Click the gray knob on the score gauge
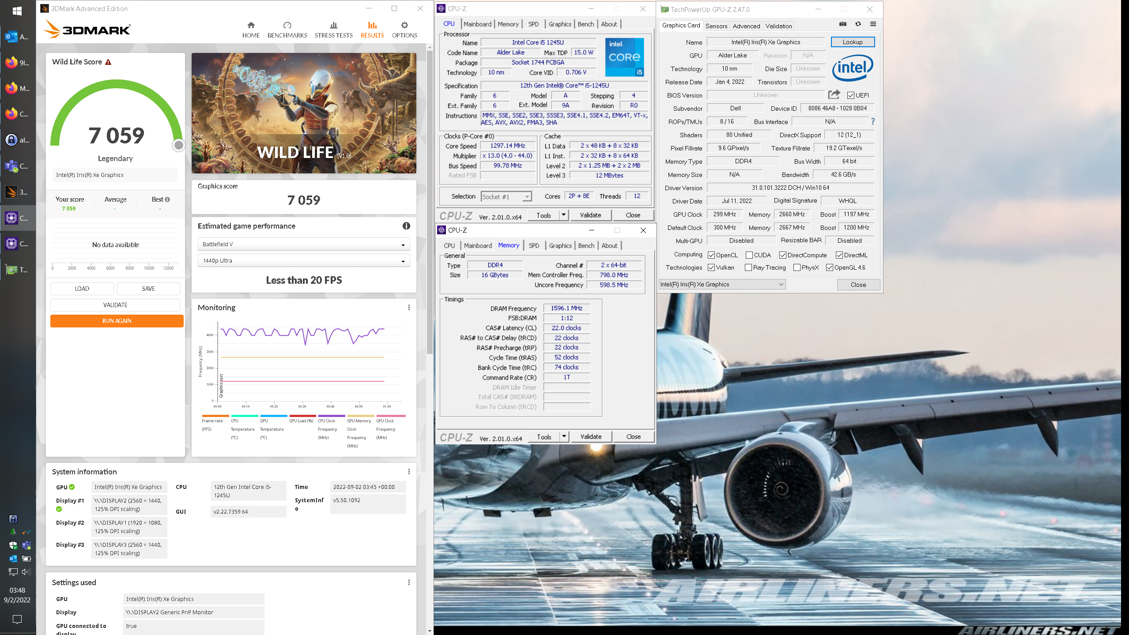Viewport: 1129px width, 635px height. (x=178, y=145)
